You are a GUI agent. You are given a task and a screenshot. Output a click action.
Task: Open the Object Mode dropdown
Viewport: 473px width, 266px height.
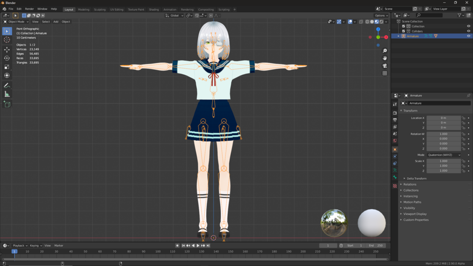[16, 22]
